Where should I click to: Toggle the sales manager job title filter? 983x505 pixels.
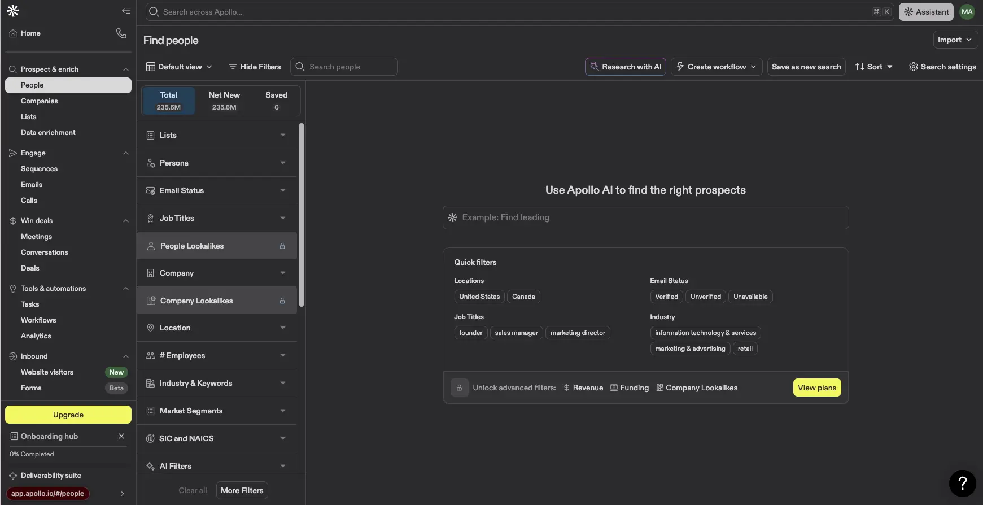(x=516, y=333)
